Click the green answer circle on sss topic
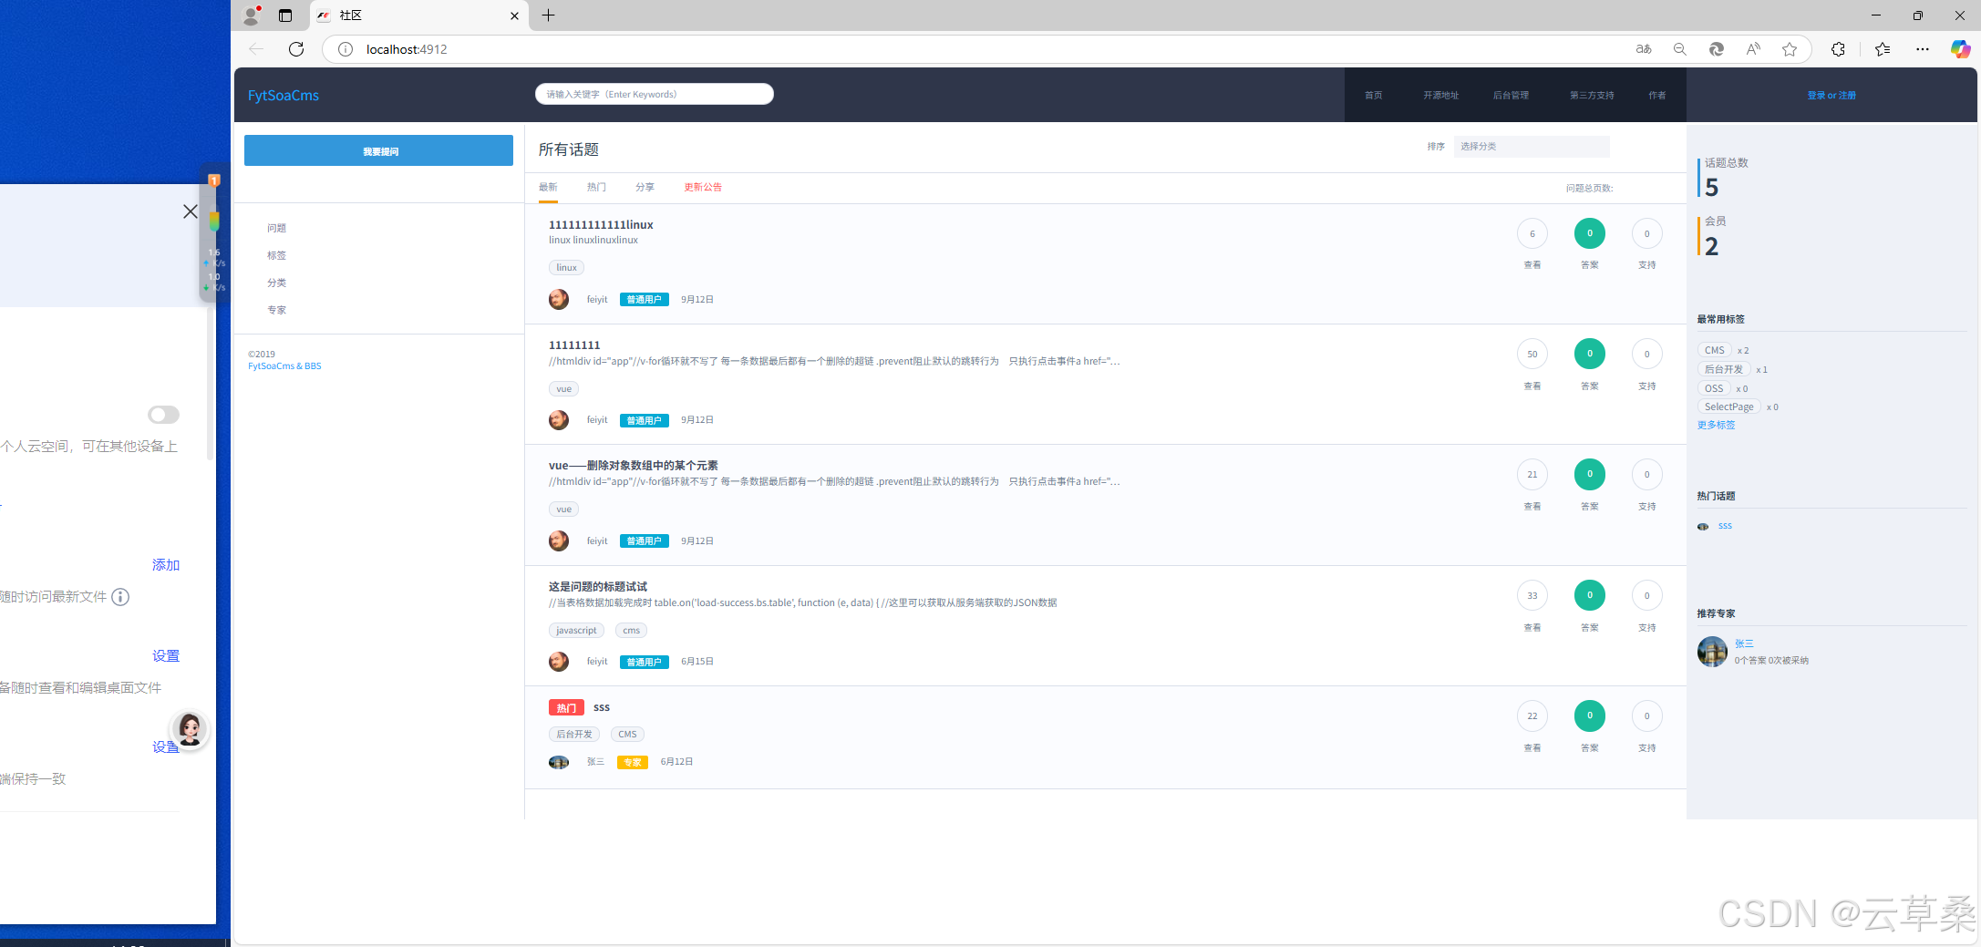Image resolution: width=1981 pixels, height=947 pixels. pyautogui.click(x=1590, y=715)
